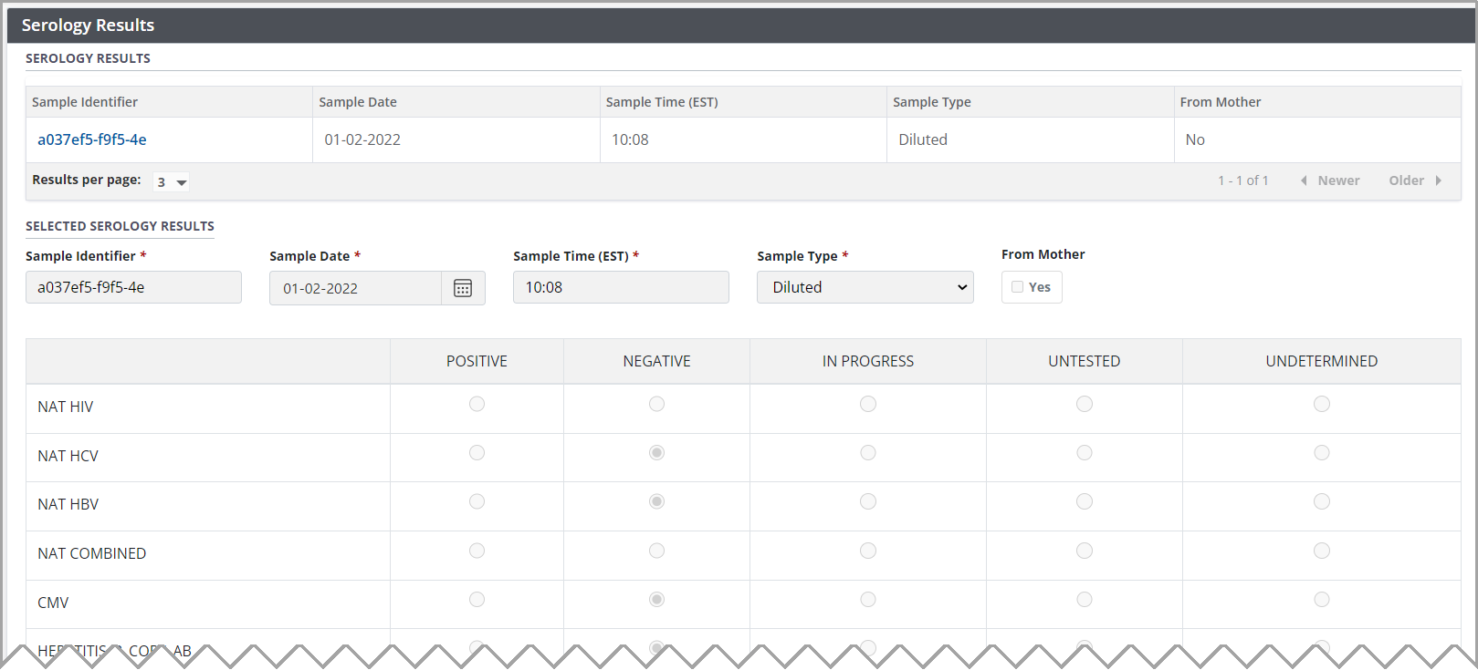This screenshot has width=1478, height=670.
Task: Mark NAT HBV as UNTESTED
Action: point(1085,501)
